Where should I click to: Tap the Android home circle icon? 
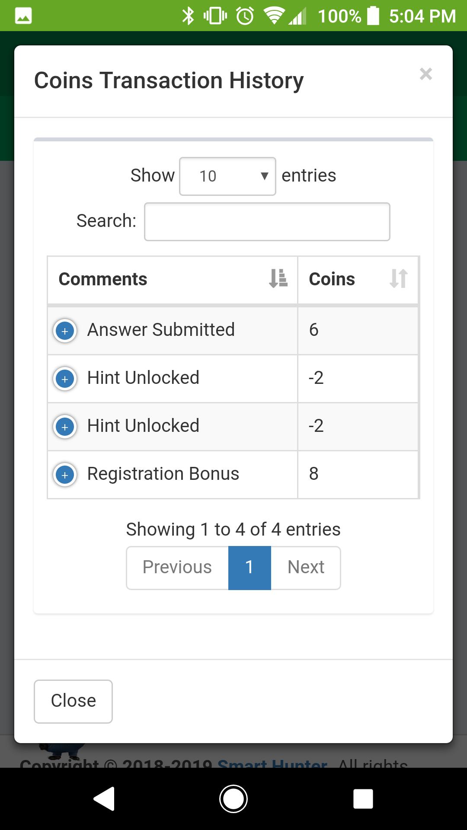click(x=233, y=798)
